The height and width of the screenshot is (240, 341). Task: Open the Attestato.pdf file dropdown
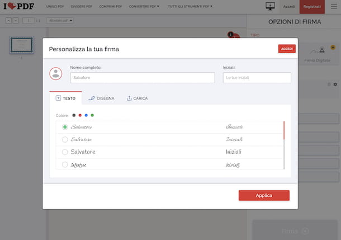tap(60, 21)
